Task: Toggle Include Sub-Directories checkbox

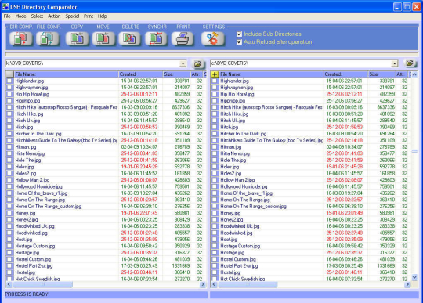Action: pyautogui.click(x=239, y=34)
